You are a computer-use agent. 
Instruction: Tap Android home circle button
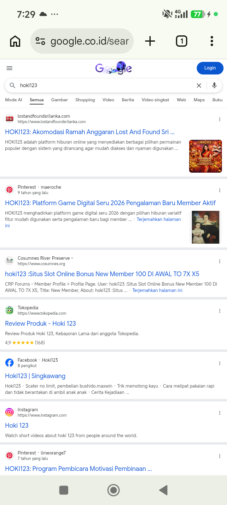tap(113, 490)
